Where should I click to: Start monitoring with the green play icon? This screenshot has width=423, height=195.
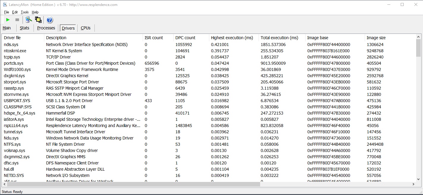(8, 20)
